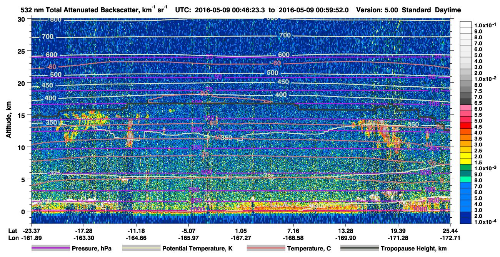
Task: Select the 'Pressure, hPa' legend label
Action: pos(92,249)
